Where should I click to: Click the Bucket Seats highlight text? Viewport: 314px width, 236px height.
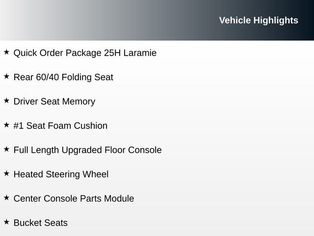point(41,223)
